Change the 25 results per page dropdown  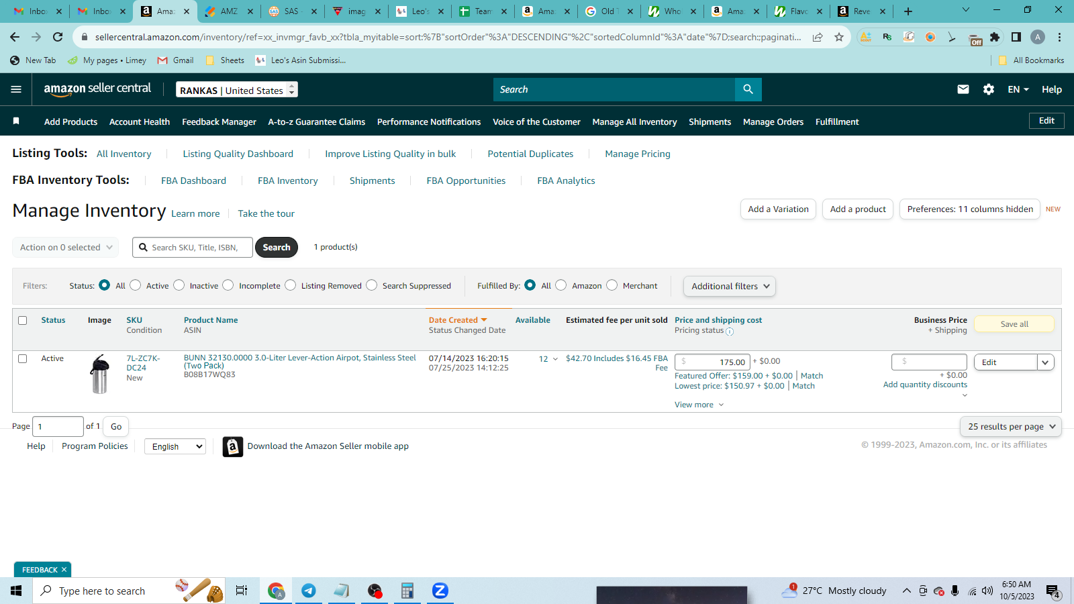tap(1011, 427)
